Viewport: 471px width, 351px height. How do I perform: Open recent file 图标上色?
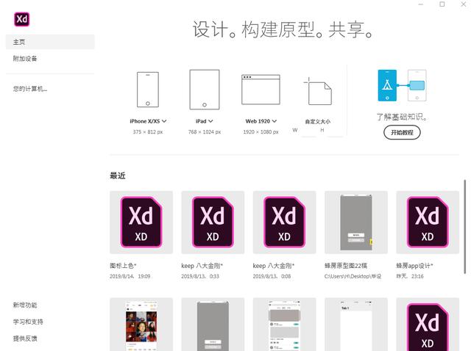pyautogui.click(x=141, y=222)
